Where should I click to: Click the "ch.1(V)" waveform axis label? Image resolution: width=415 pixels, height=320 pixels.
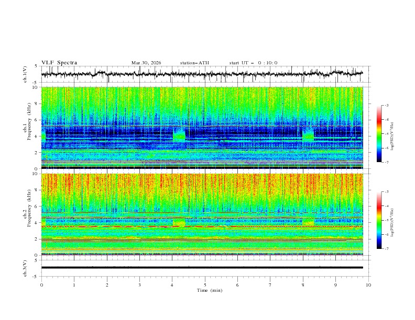25,74
